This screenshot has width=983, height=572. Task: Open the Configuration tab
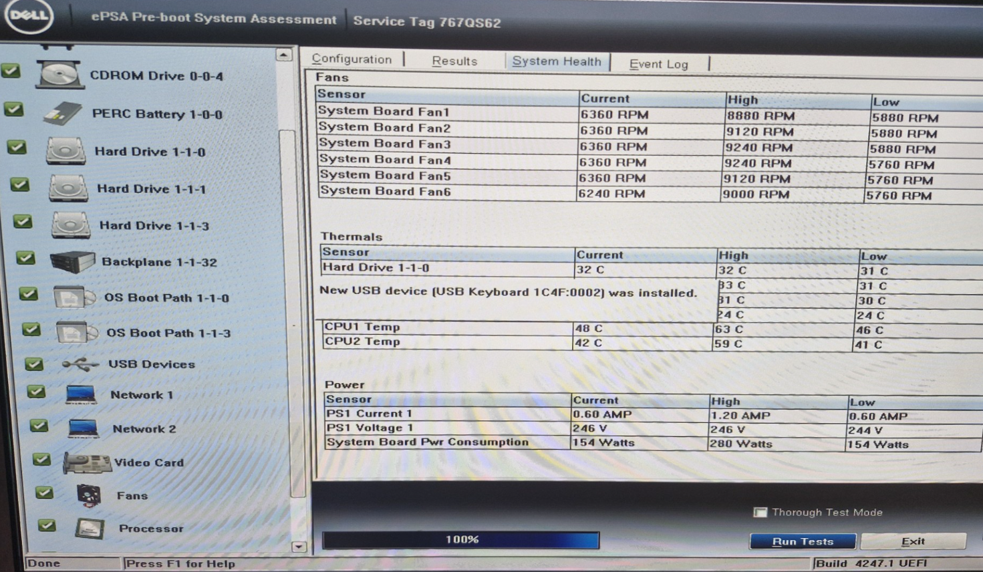click(x=352, y=59)
